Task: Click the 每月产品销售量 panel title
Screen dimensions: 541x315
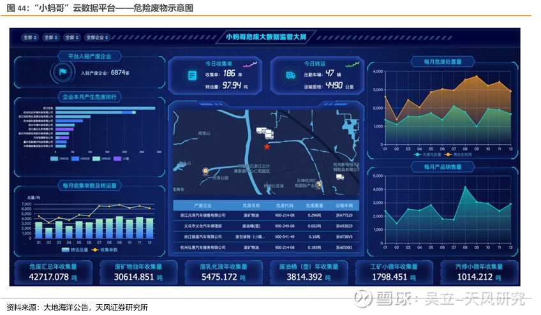Action: [443, 167]
